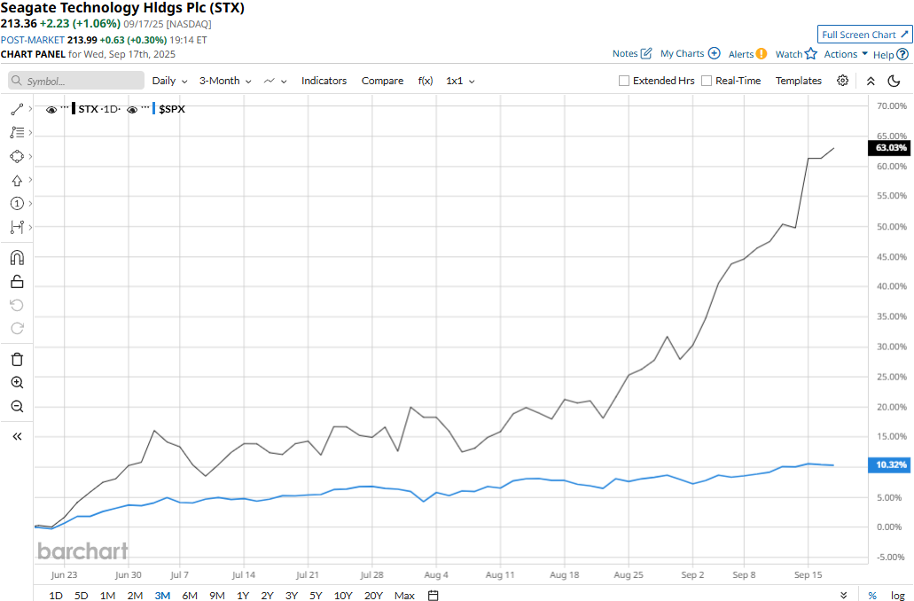Image resolution: width=914 pixels, height=601 pixels.
Task: Select the Max time range
Action: [x=404, y=595]
